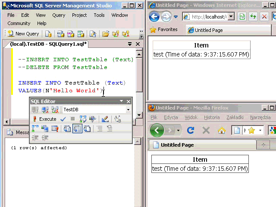Open the Window menu
Screen dimensions: 276x207
coord(119,15)
